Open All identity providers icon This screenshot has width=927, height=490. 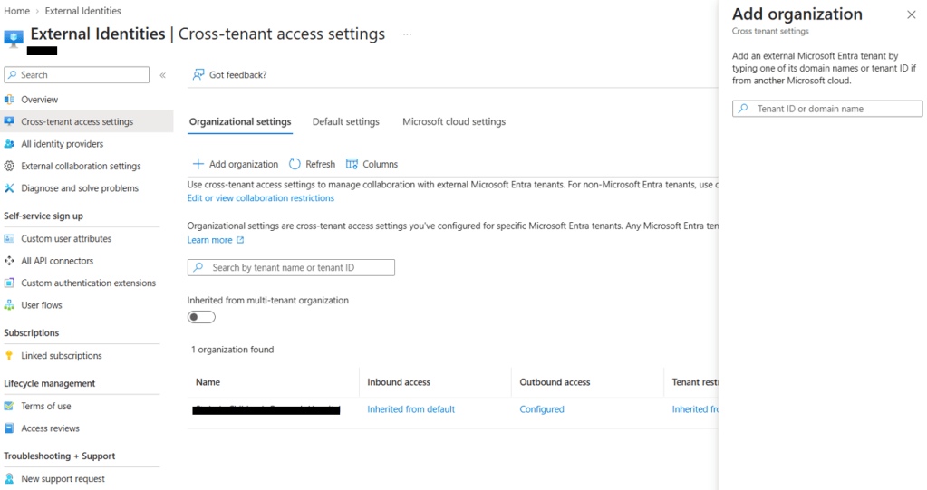(x=9, y=144)
